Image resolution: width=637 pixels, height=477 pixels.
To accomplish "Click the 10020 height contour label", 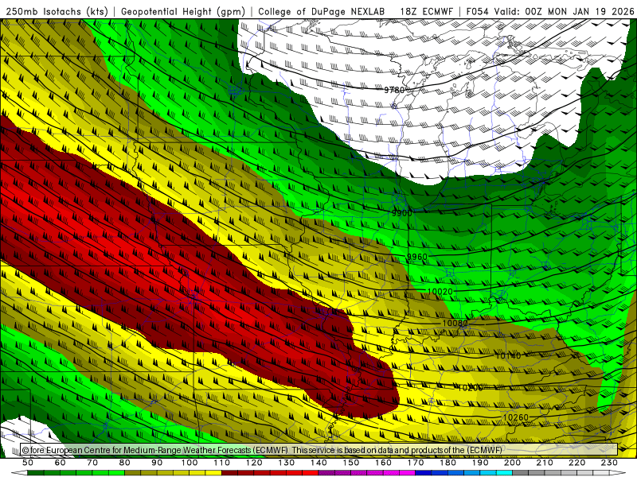I will pyautogui.click(x=440, y=292).
